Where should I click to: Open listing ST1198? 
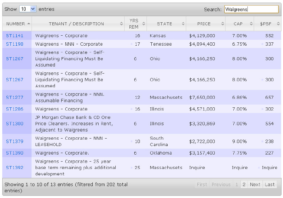tap(14, 44)
